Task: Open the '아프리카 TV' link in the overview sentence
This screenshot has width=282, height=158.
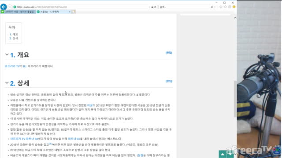Action: tap(12, 66)
